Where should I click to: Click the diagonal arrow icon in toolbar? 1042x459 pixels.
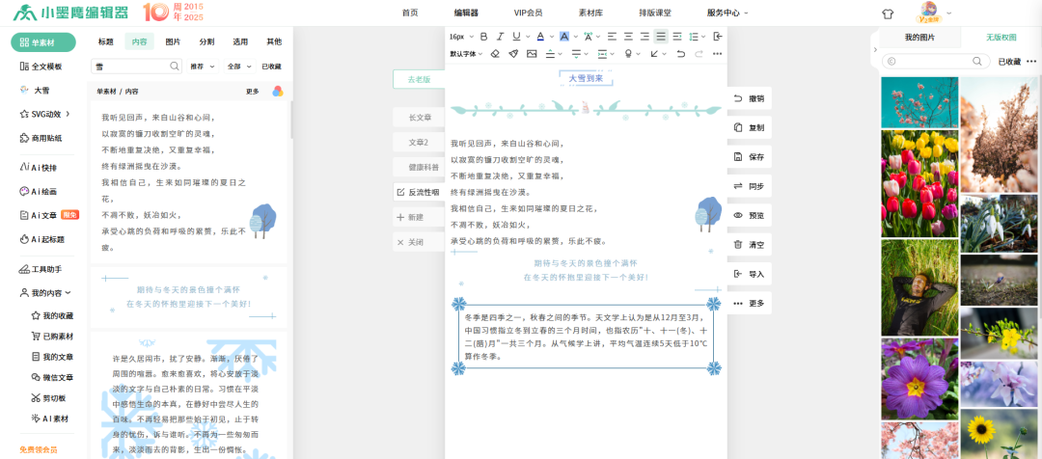point(654,54)
